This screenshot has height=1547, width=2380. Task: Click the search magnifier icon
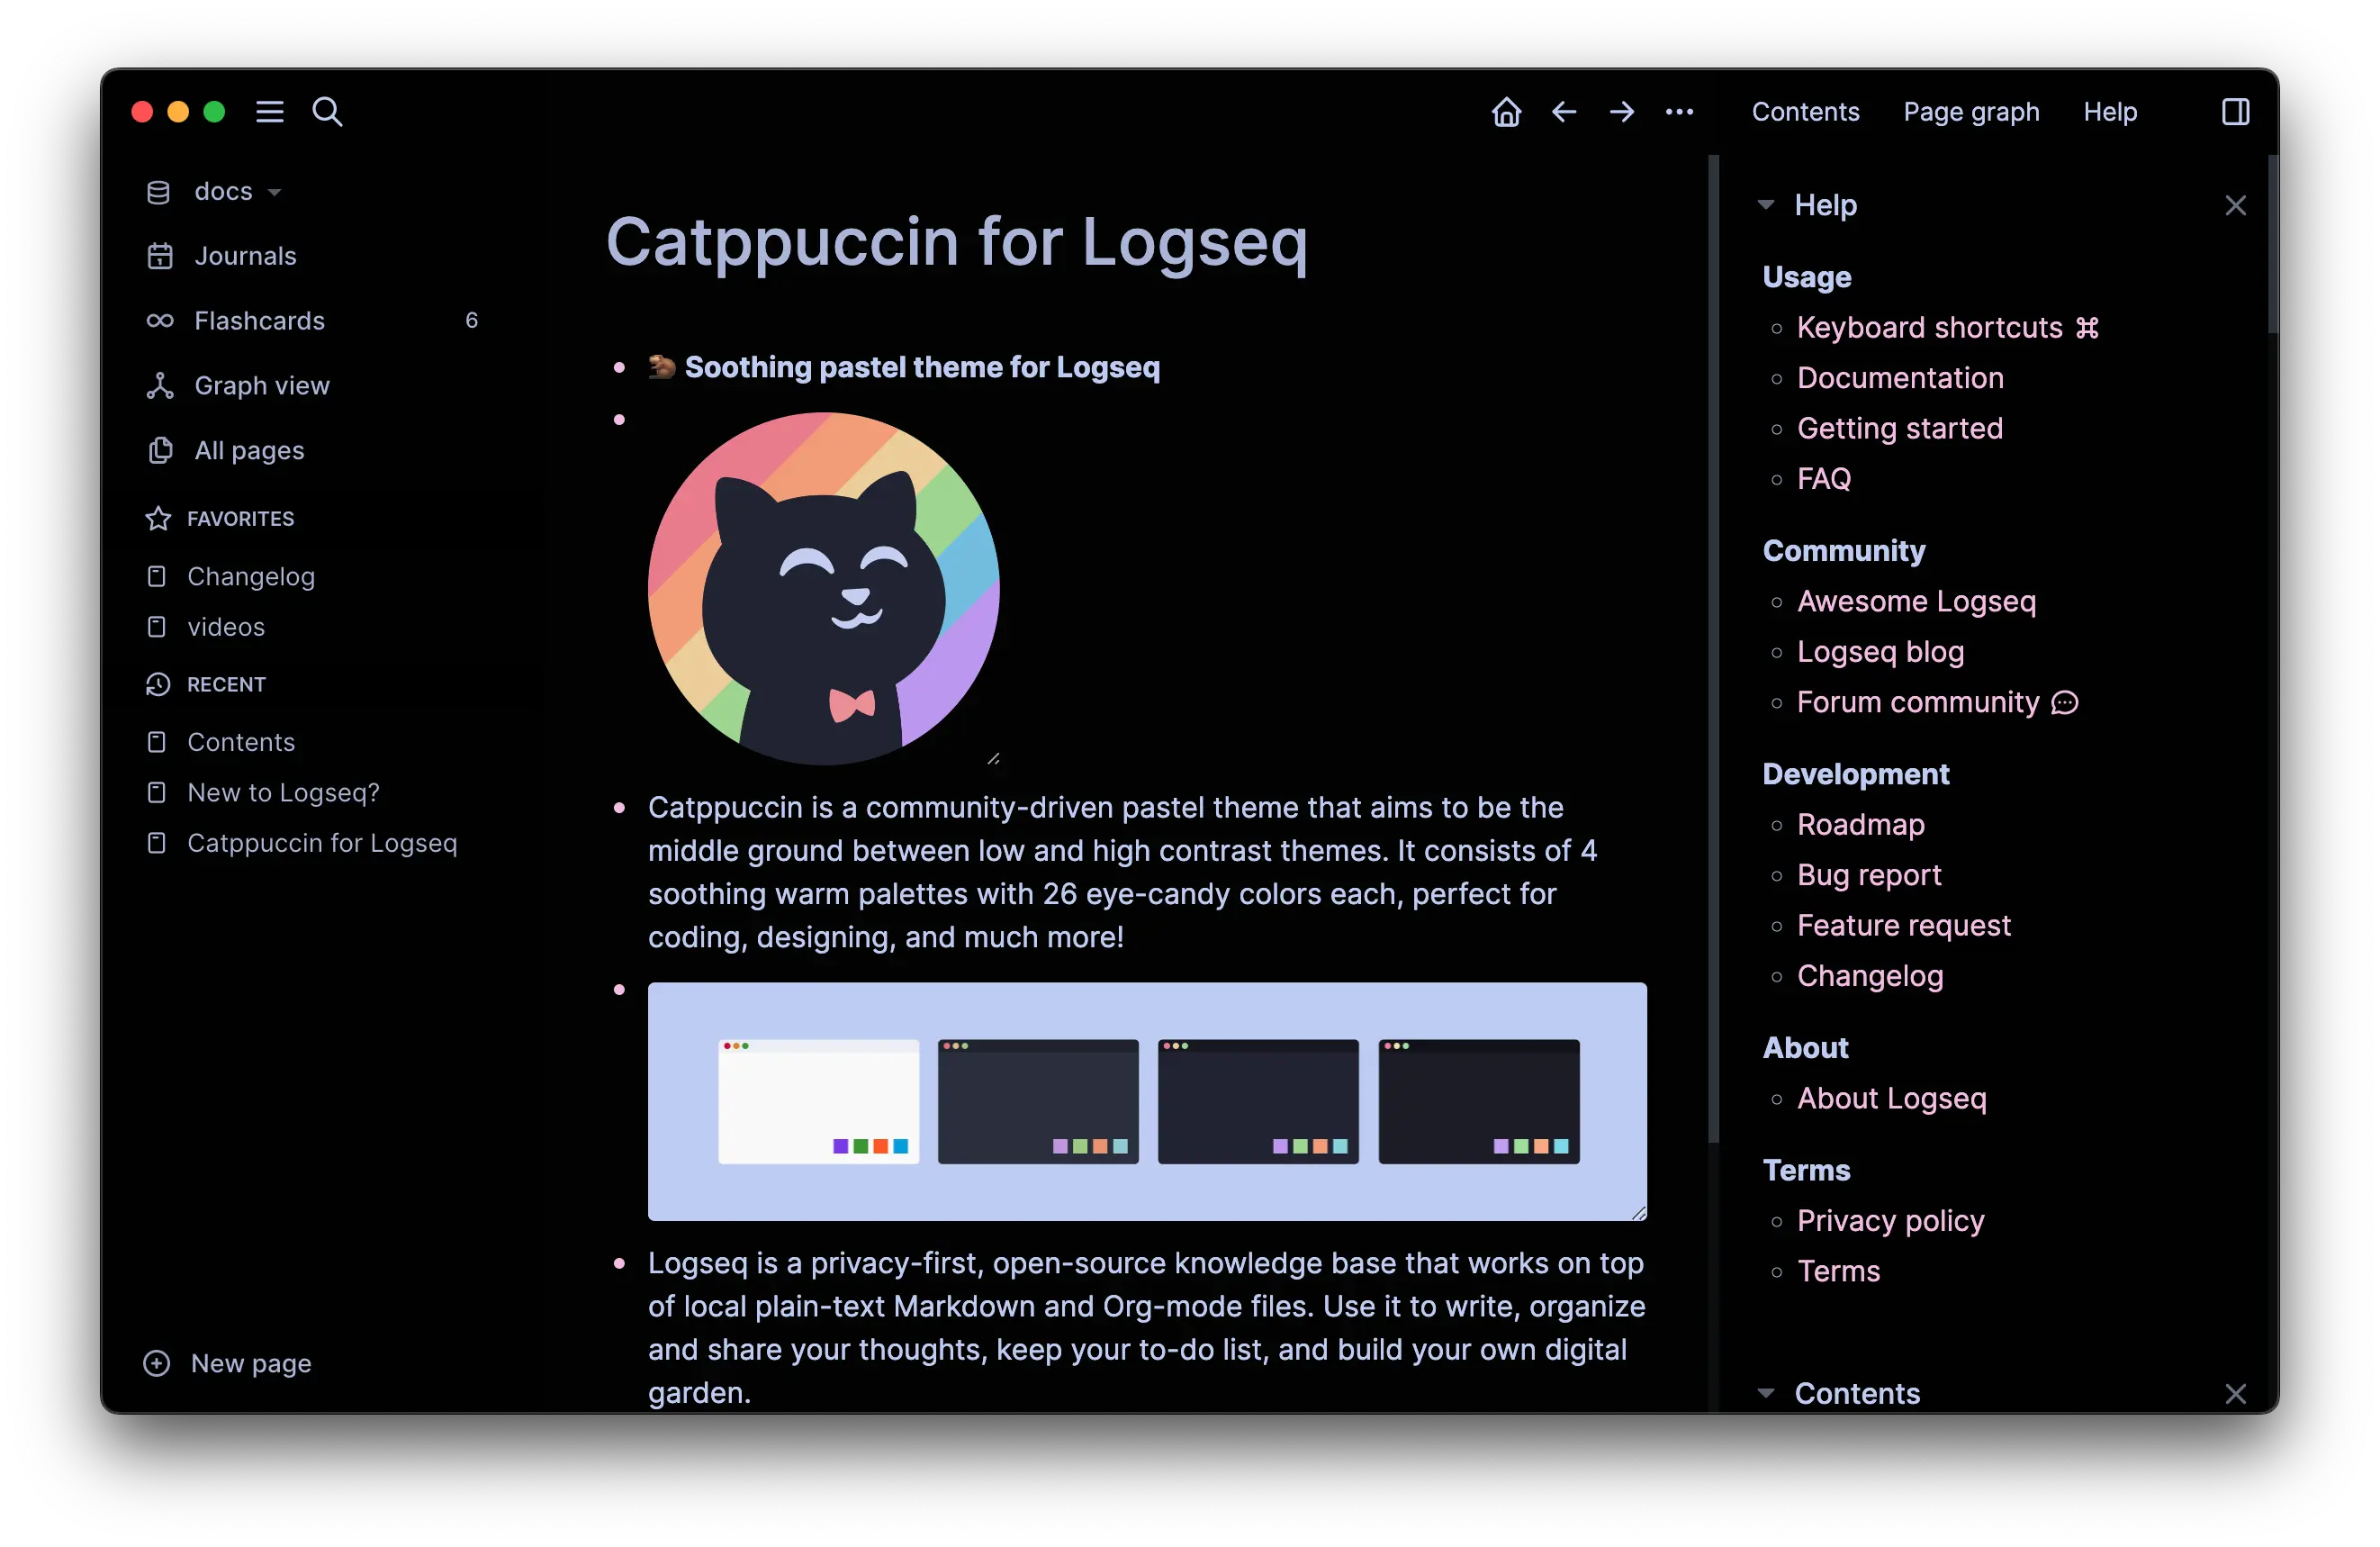tap(327, 112)
